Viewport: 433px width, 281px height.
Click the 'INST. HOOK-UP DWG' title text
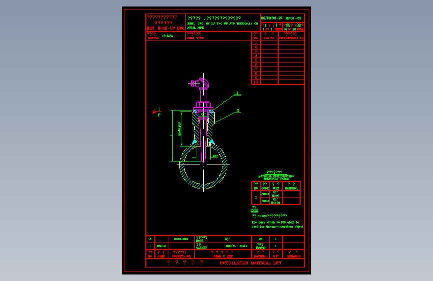165,28
